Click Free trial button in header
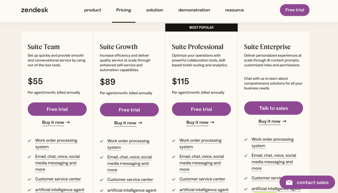 click(x=294, y=10)
